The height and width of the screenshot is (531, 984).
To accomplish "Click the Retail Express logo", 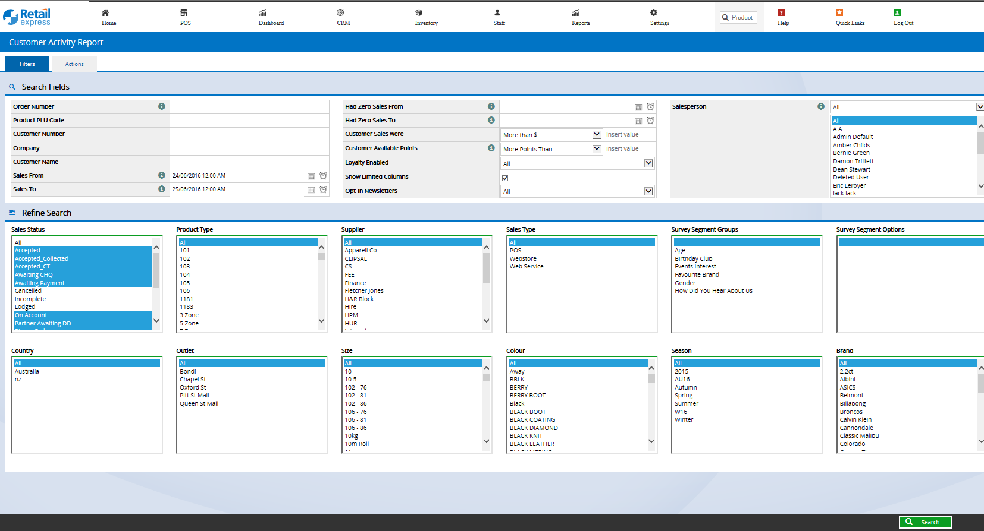I will tap(27, 17).
